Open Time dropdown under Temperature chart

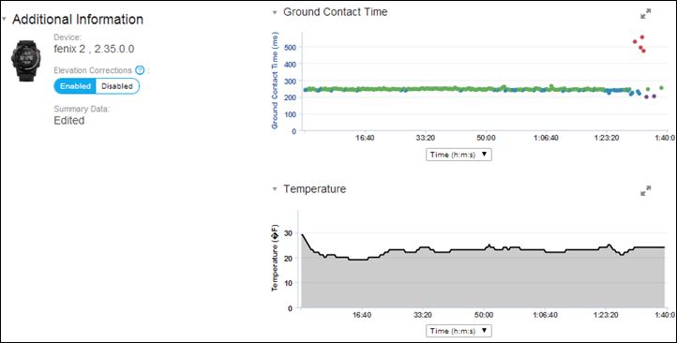point(459,331)
